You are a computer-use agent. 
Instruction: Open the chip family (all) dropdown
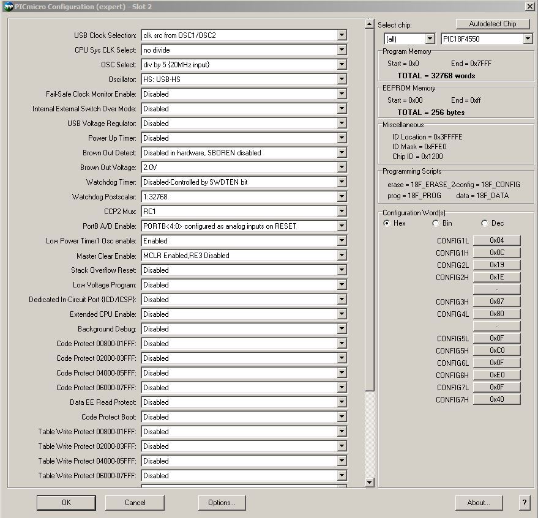pyautogui.click(x=430, y=39)
